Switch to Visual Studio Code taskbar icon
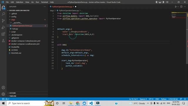The height and width of the screenshot is (106, 188). point(91,103)
